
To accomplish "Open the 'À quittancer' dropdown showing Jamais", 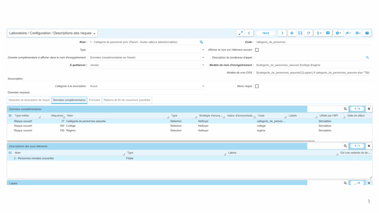I will 203,65.
